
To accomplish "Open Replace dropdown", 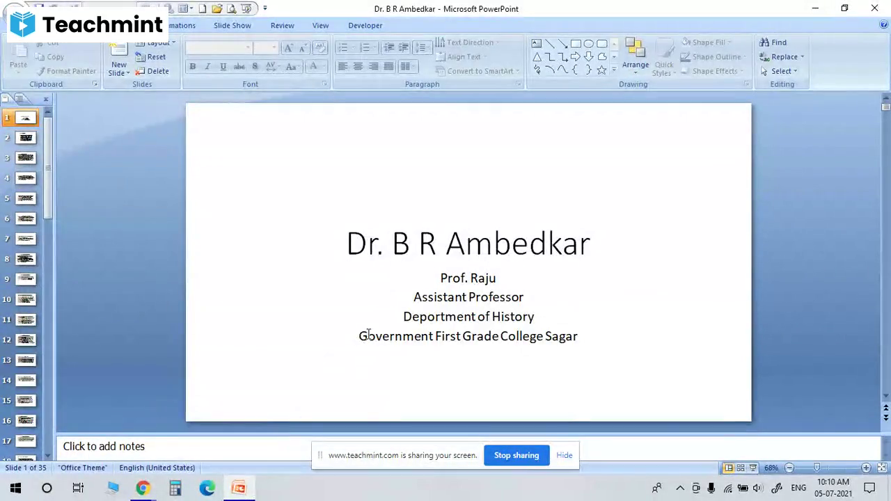I will (x=782, y=57).
